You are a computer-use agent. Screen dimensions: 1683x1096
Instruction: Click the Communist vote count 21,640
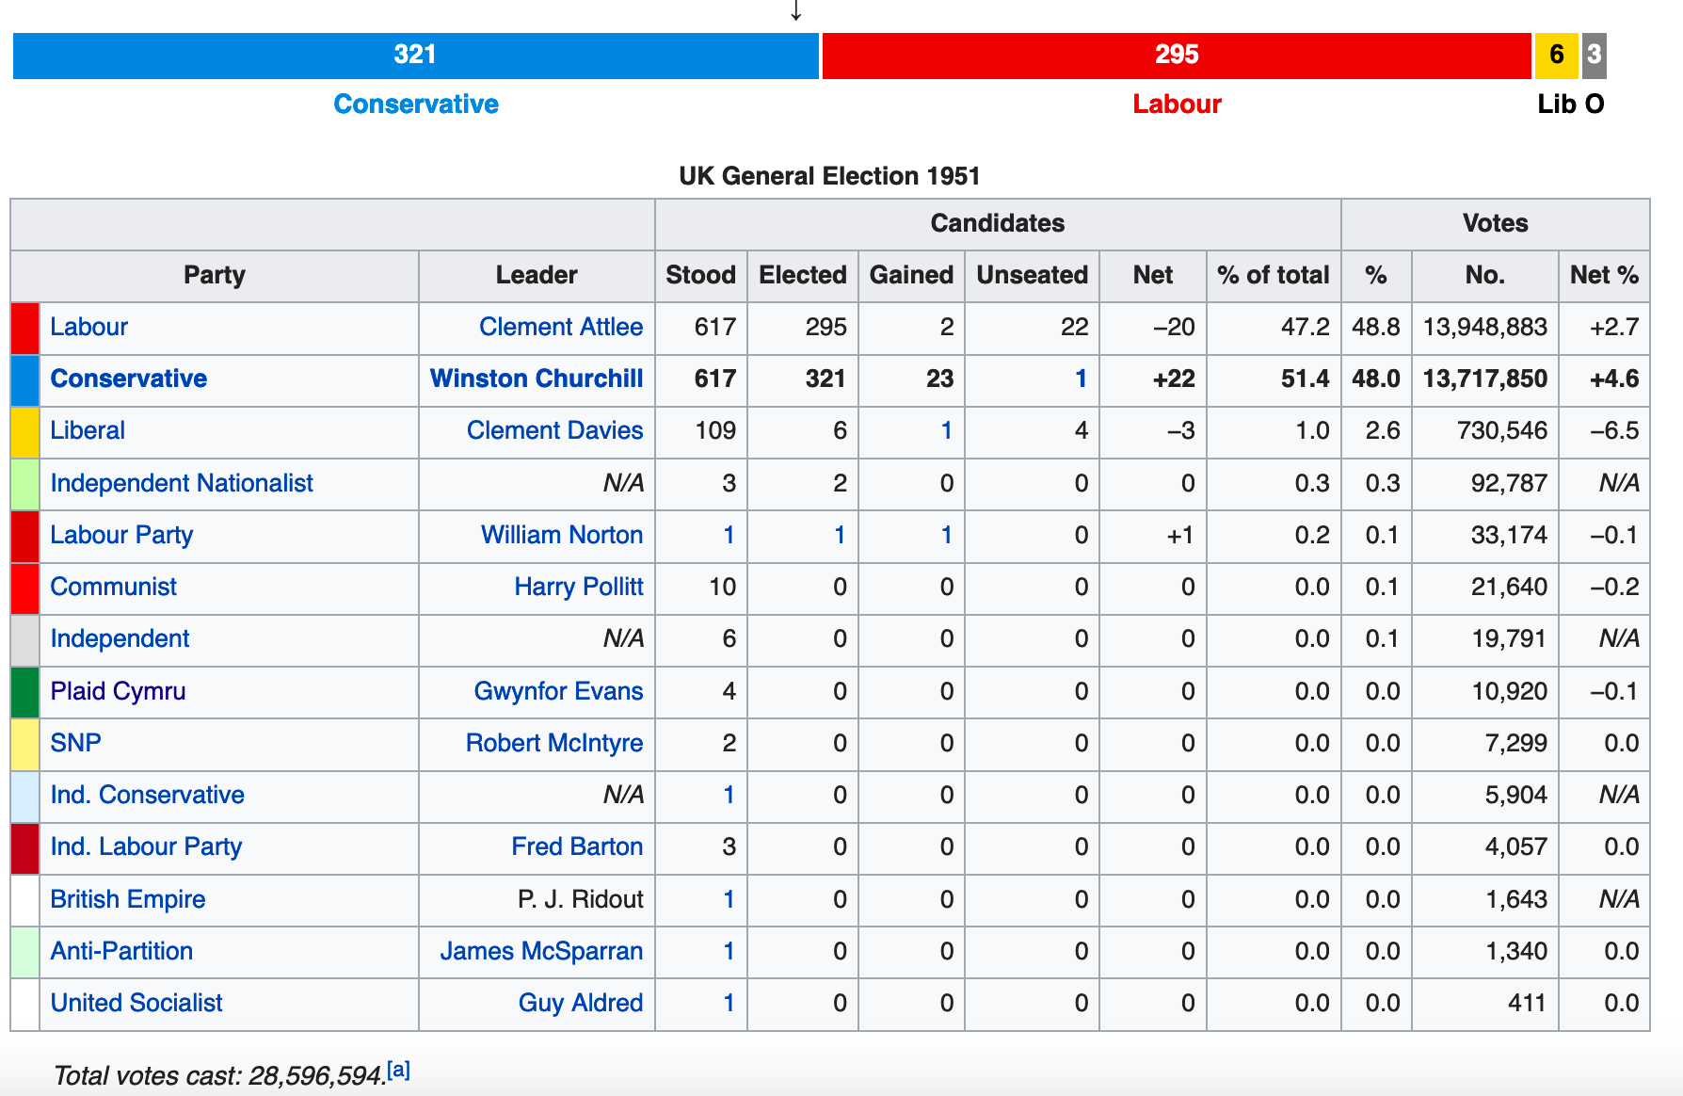1510,587
